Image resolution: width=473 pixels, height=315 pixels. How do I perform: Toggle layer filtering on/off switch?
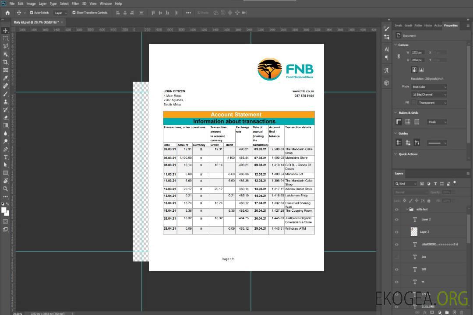(455, 183)
